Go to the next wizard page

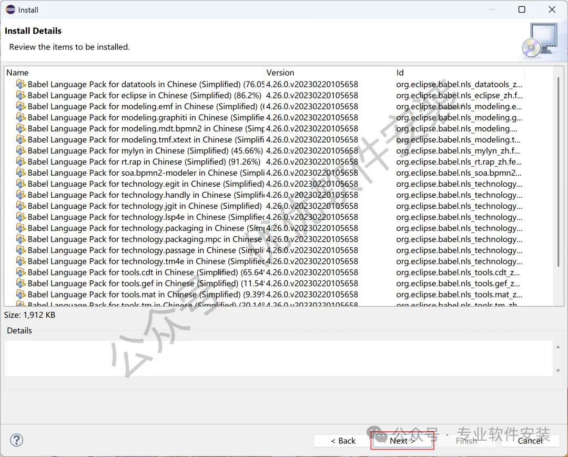[402, 441]
